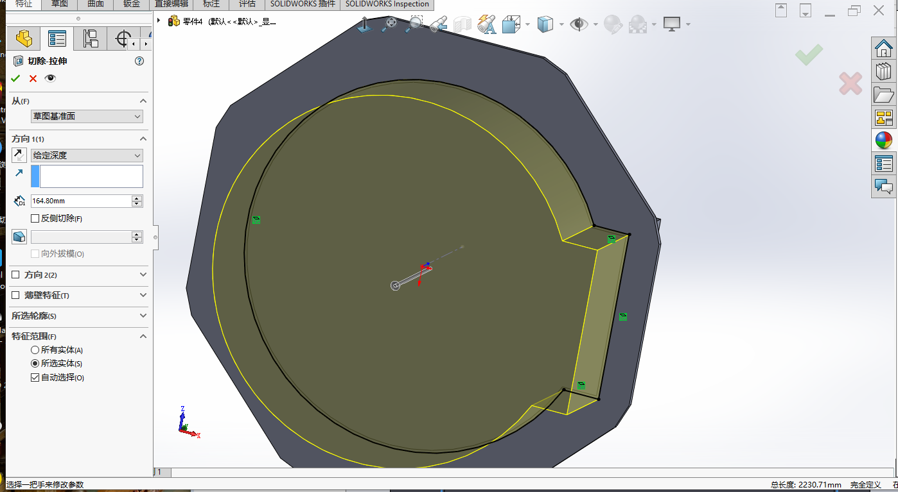Switch to the 标注 tab
Screen dimensions: 898x492
click(211, 4)
